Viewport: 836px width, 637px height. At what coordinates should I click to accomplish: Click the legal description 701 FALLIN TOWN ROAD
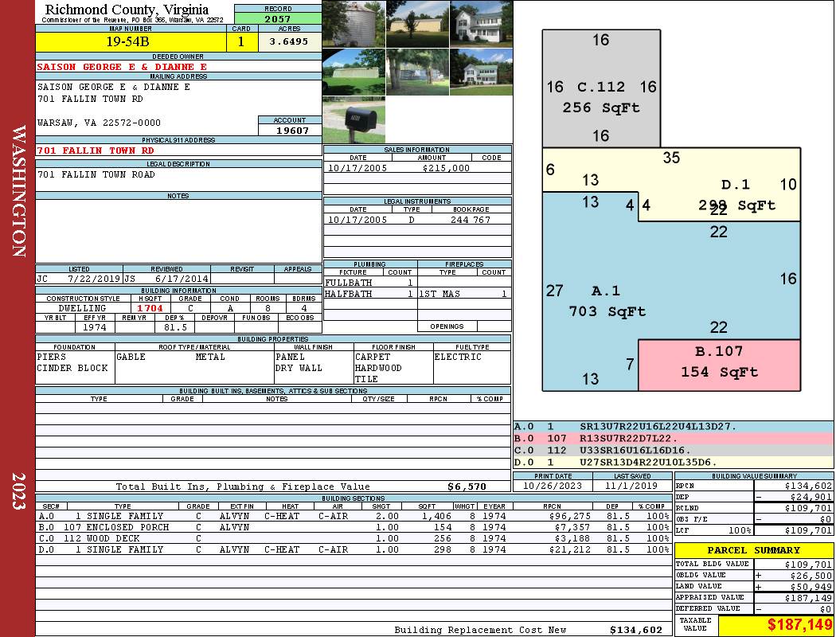click(96, 174)
